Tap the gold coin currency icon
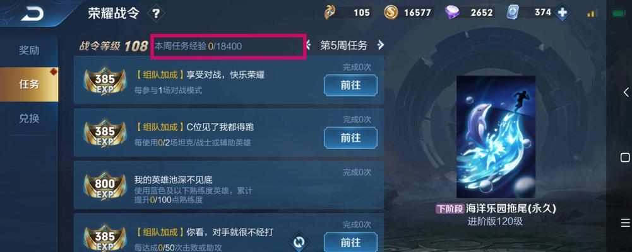 pos(391,13)
